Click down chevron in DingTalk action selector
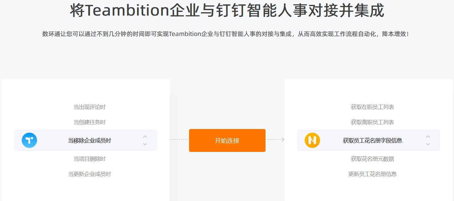Screen dimensions: 454x201 click(428, 144)
